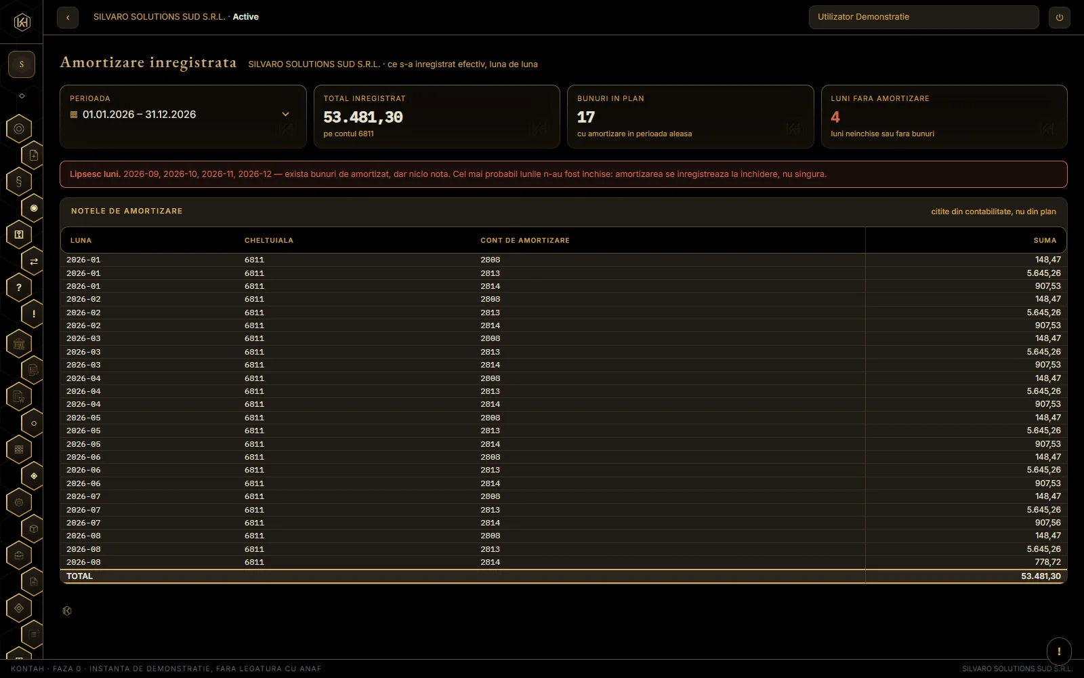This screenshot has height=678, width=1084.
Task: Click the calendar icon in Perioada
Action: click(x=74, y=115)
